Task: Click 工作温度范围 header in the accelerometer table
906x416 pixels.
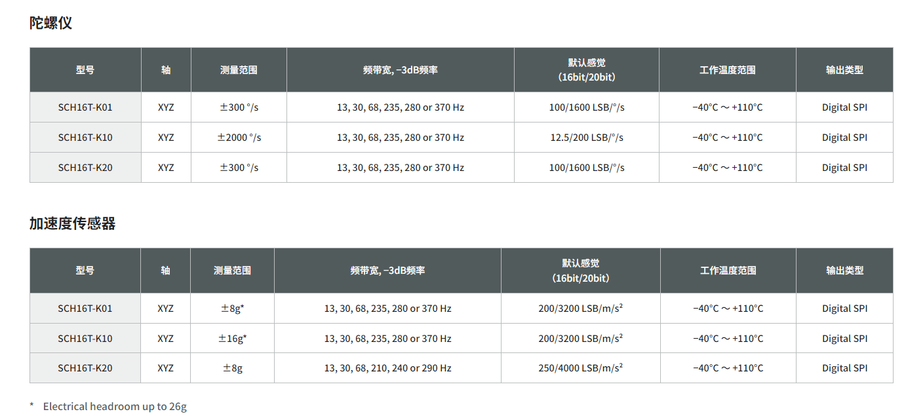Action: pos(728,271)
